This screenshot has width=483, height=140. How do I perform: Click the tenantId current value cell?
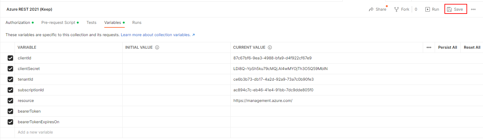357,79
